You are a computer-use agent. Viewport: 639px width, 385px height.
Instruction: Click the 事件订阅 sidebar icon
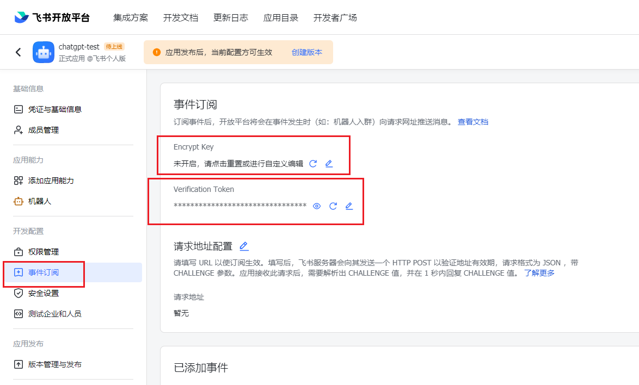point(19,272)
